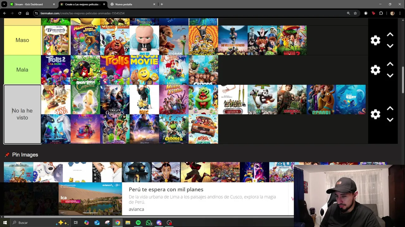Select Mitchells vs Machines car poster

(x=203, y=129)
